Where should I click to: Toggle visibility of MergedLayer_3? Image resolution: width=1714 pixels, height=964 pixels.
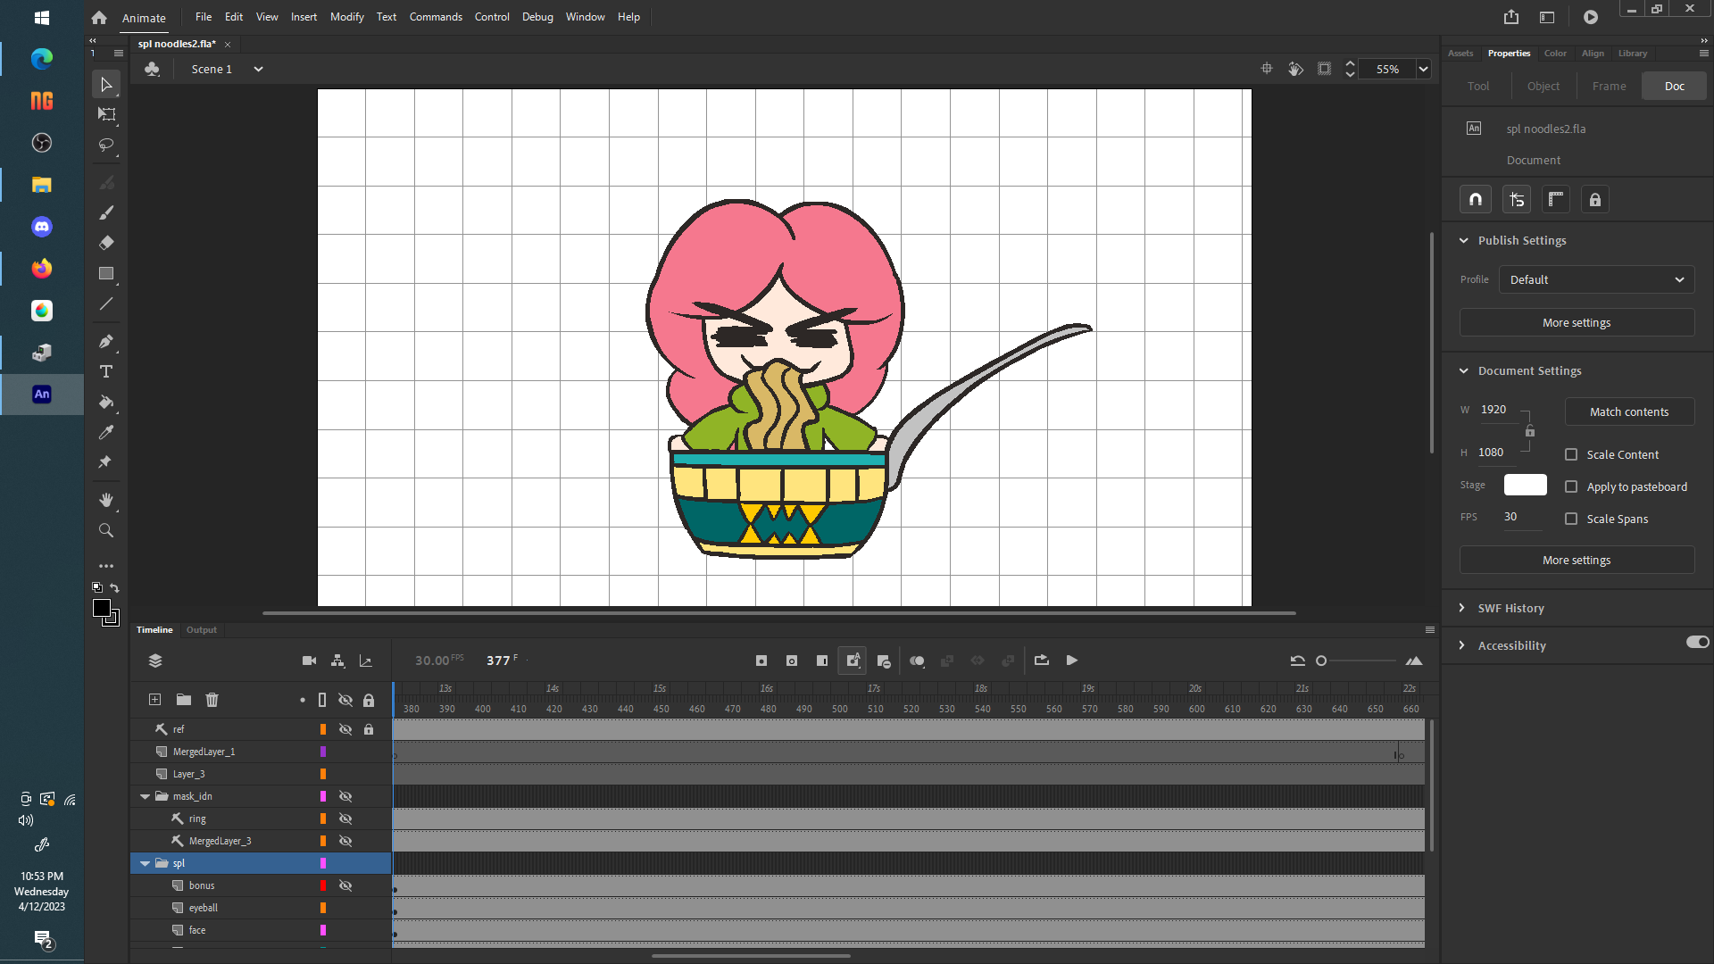[x=345, y=841]
